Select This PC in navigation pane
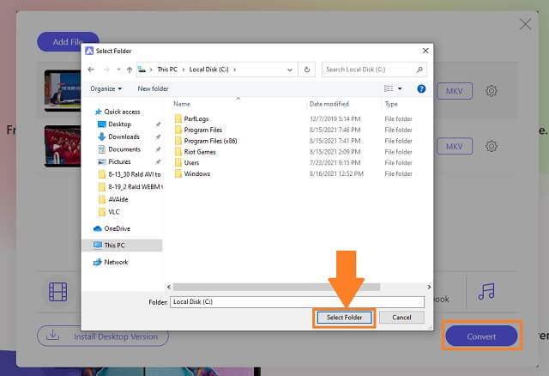The image size is (549, 376). click(122, 245)
